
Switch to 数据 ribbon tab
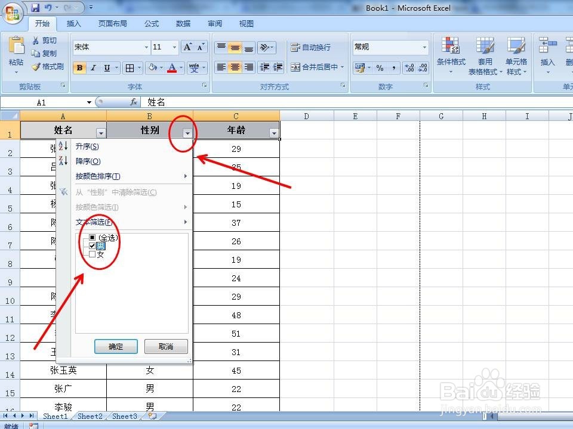click(183, 24)
